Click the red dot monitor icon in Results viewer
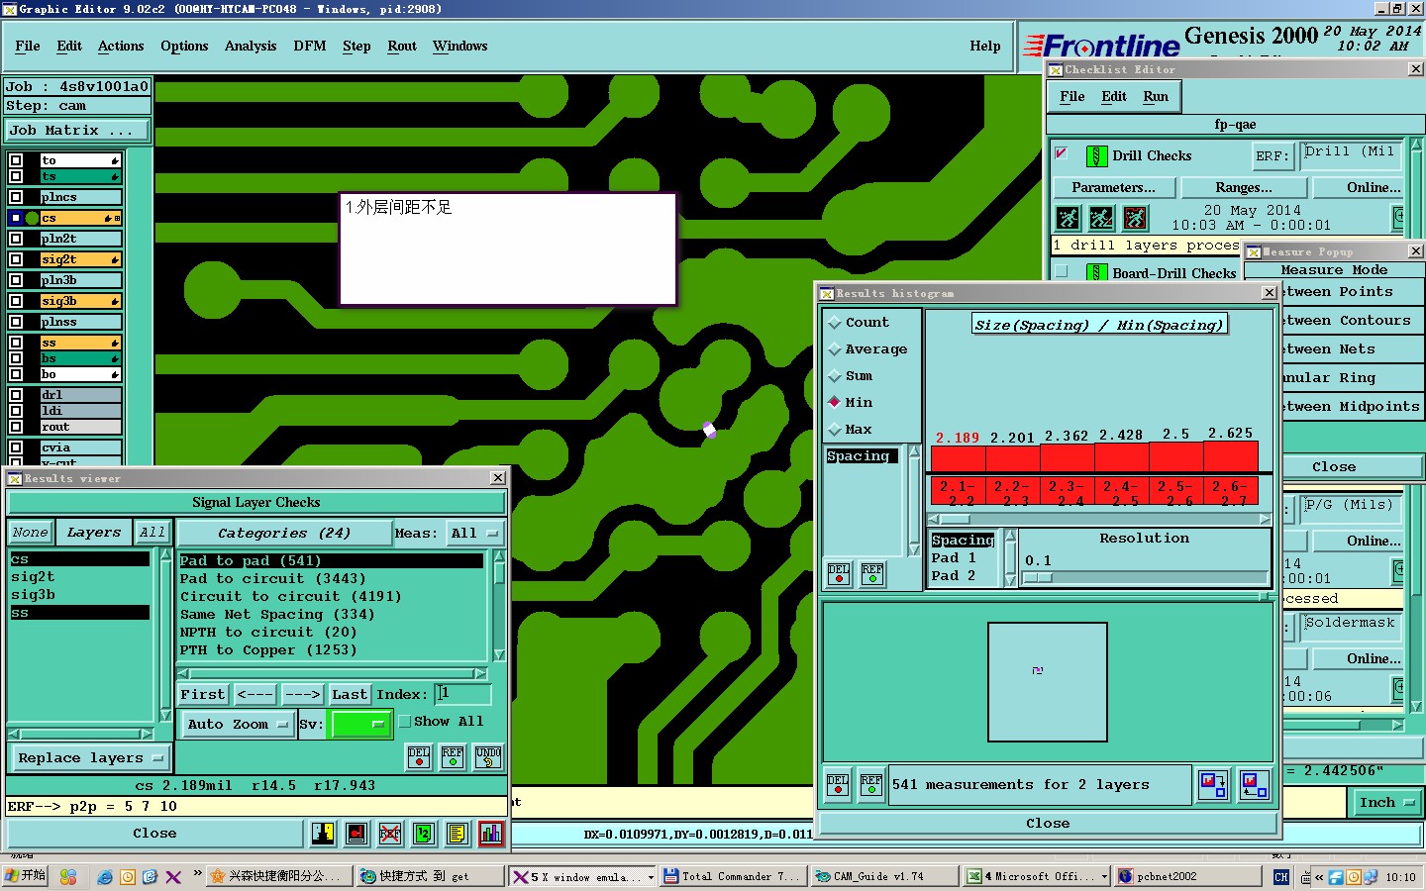This screenshot has height=891, width=1426. tap(356, 834)
